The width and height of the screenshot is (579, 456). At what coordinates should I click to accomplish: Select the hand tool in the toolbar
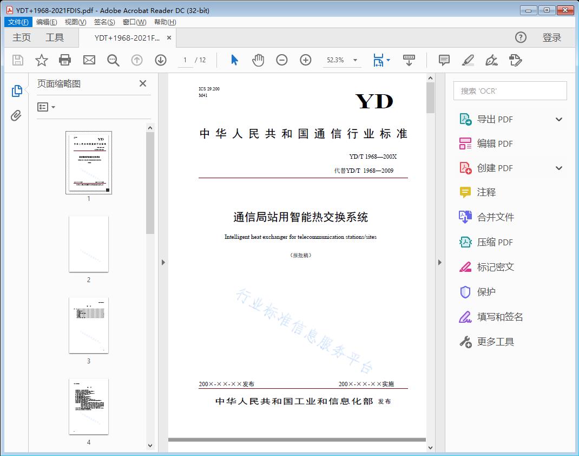[258, 60]
